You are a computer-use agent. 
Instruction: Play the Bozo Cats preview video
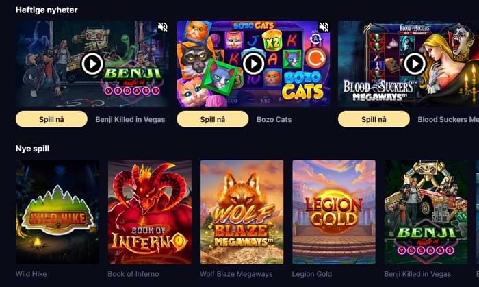click(253, 64)
